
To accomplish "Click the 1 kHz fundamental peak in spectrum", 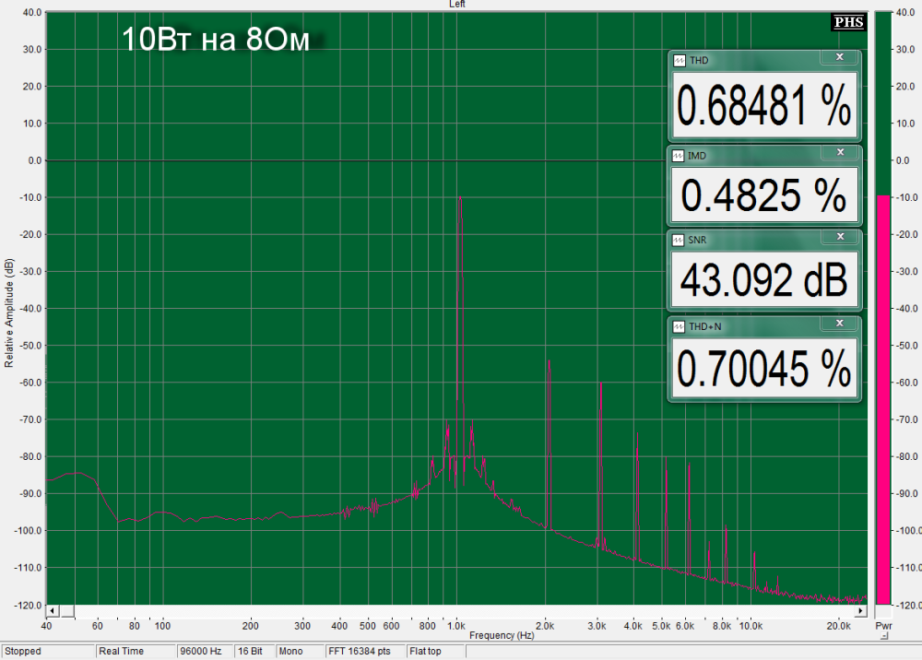I will pos(459,200).
